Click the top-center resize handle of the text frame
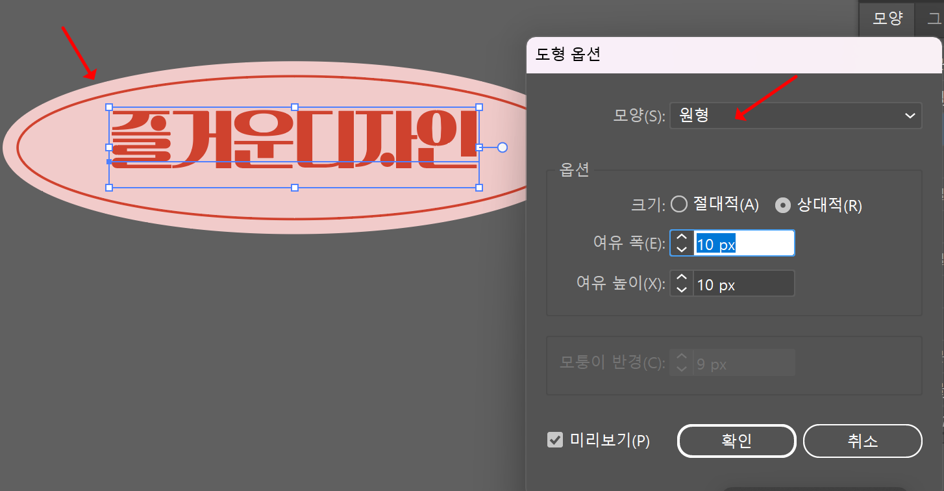Image resolution: width=944 pixels, height=491 pixels. (x=295, y=105)
